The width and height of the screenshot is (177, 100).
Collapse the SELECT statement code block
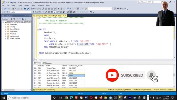click(x=38, y=29)
